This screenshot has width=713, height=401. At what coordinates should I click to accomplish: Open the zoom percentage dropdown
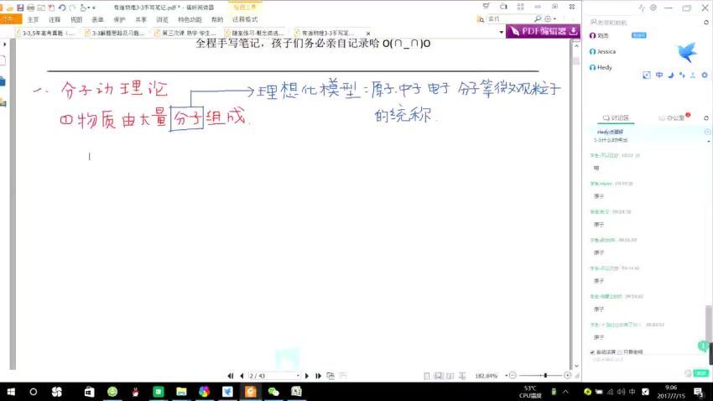(x=506, y=376)
